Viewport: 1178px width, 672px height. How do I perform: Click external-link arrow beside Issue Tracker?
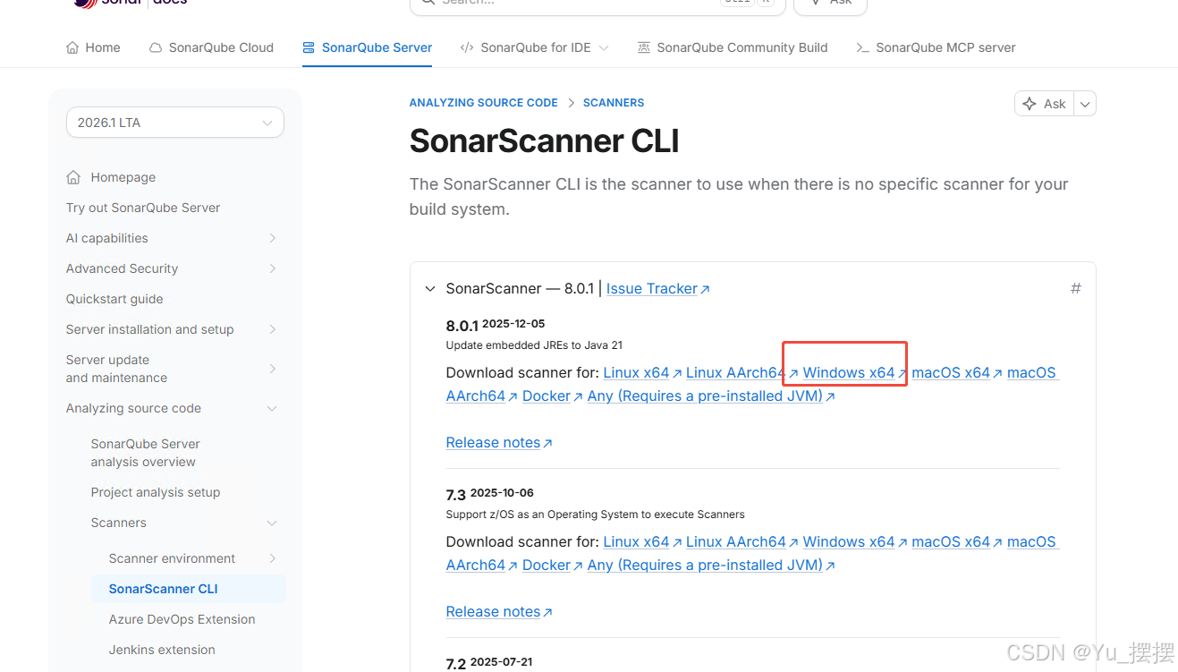pos(705,289)
